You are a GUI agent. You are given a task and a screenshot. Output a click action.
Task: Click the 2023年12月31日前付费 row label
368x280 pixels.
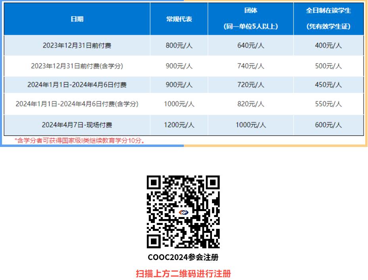click(x=77, y=46)
